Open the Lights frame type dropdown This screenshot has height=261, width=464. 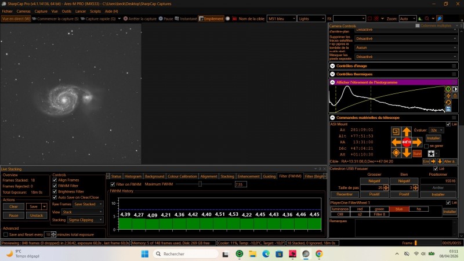click(311, 19)
